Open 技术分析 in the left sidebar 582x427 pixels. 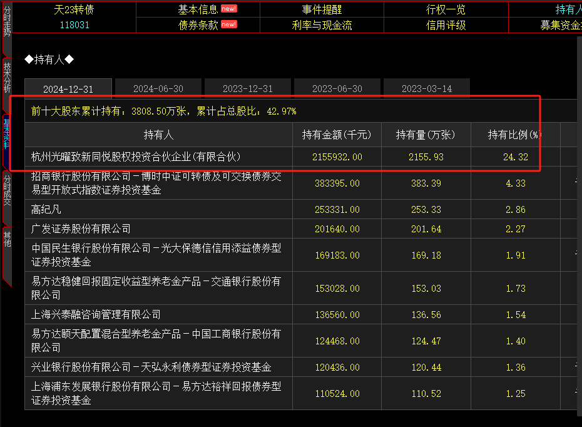click(x=7, y=77)
